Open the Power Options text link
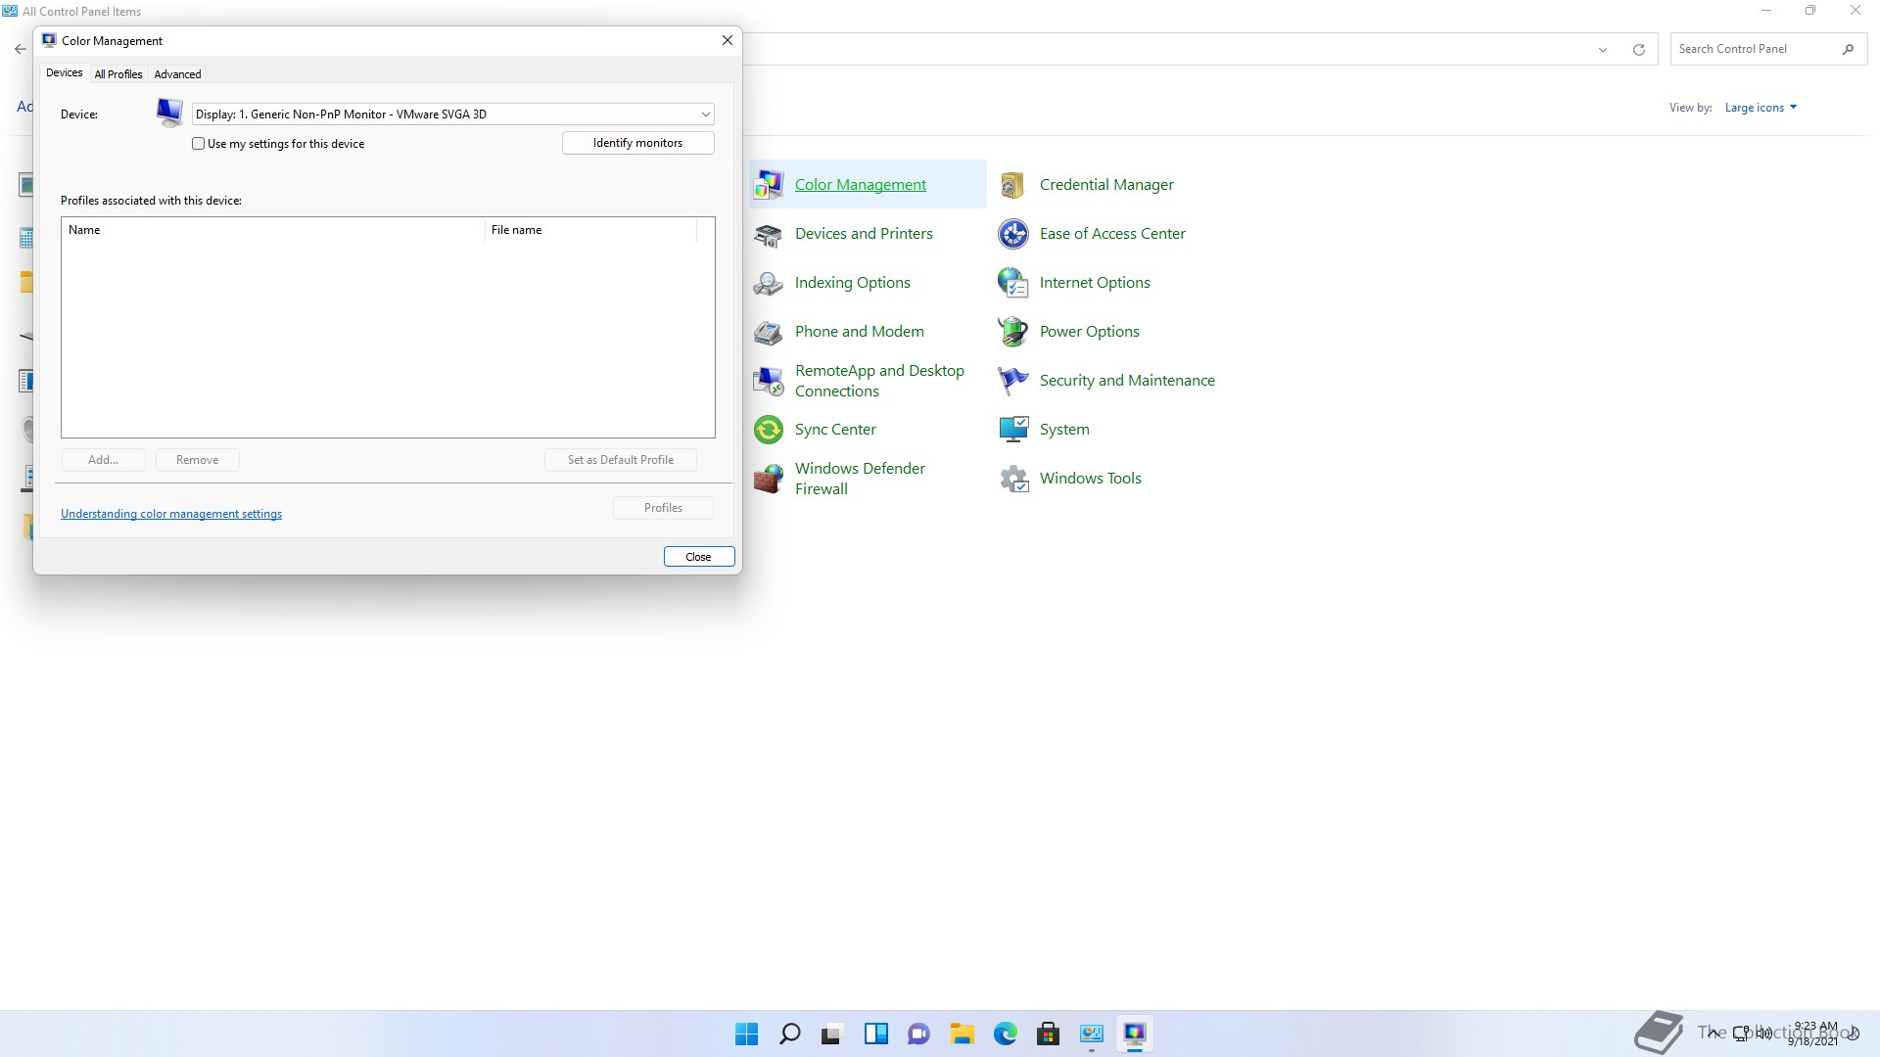 (x=1090, y=332)
